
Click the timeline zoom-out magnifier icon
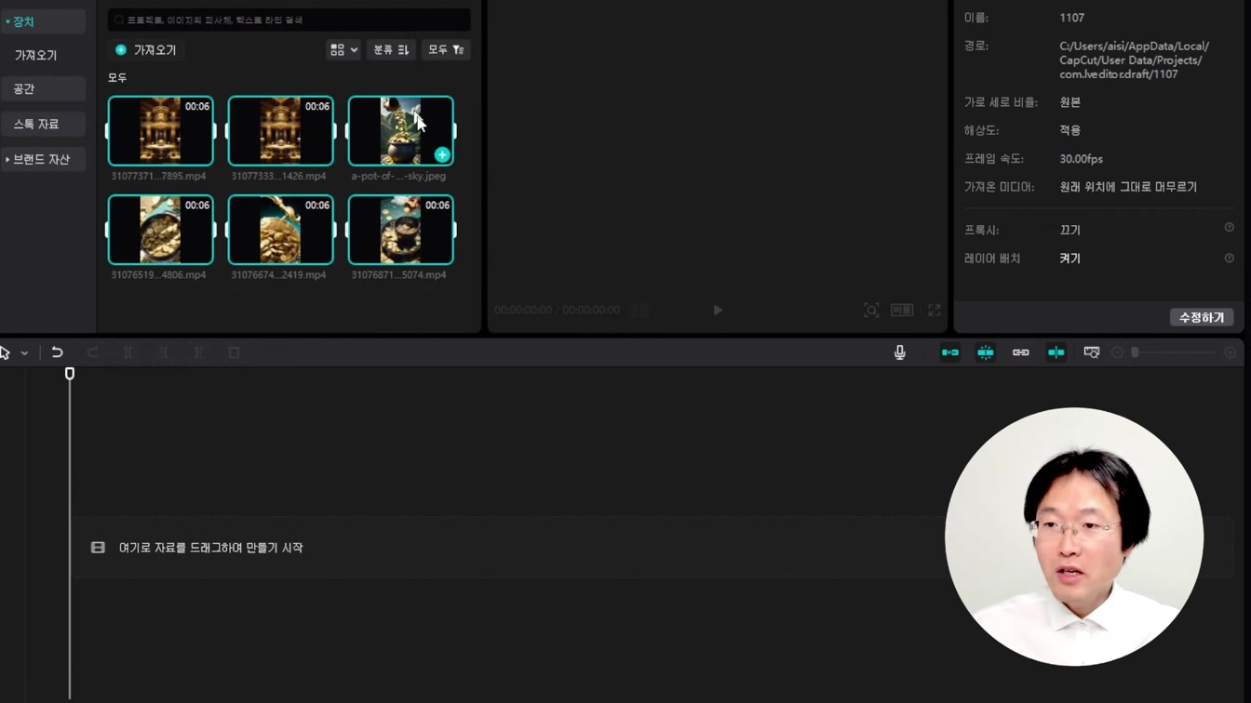pyautogui.click(x=1118, y=353)
